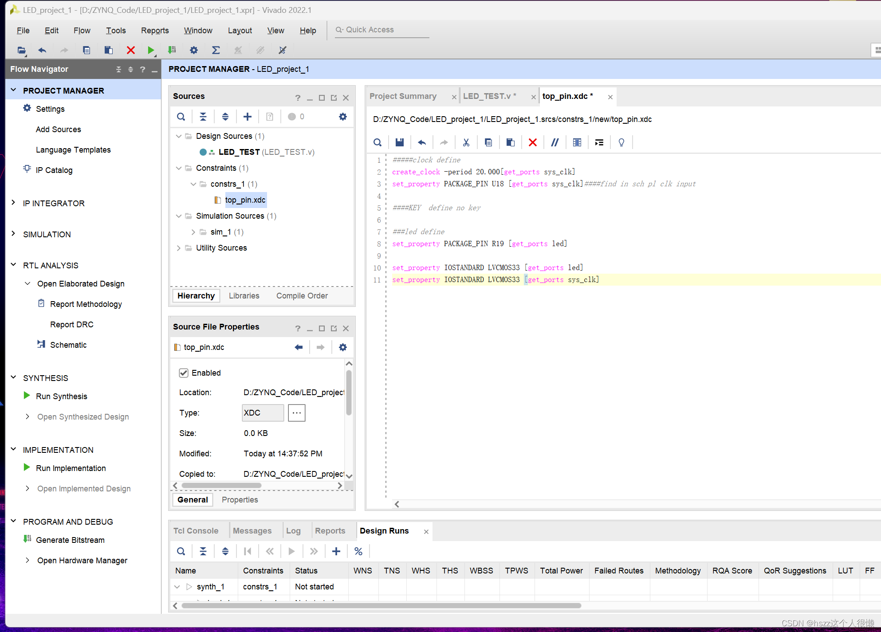The image size is (881, 632).
Task: Click the sigma icon in main toolbar
Action: pos(216,50)
